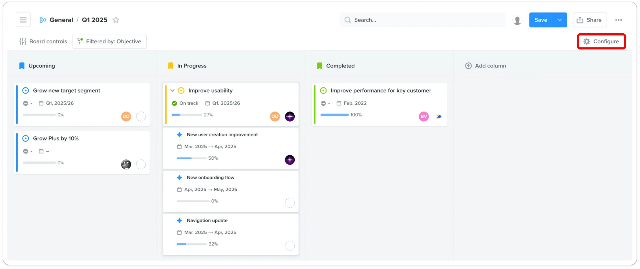Click the Completed column title

(340, 66)
